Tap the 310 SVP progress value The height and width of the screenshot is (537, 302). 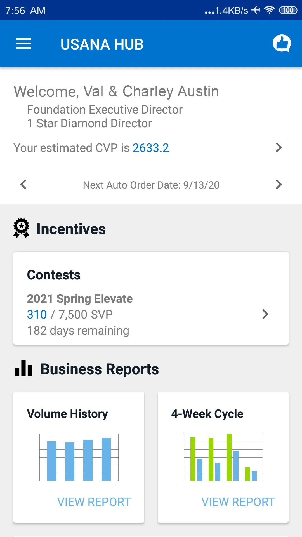coord(37,315)
